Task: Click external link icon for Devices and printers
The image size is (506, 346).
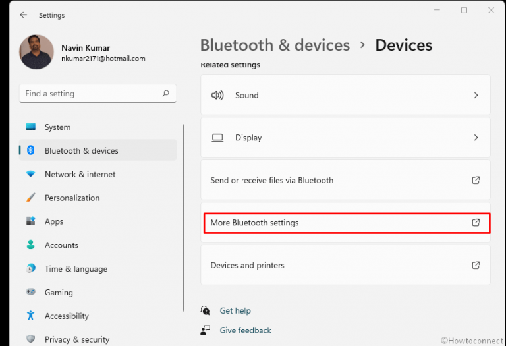Action: pyautogui.click(x=476, y=265)
